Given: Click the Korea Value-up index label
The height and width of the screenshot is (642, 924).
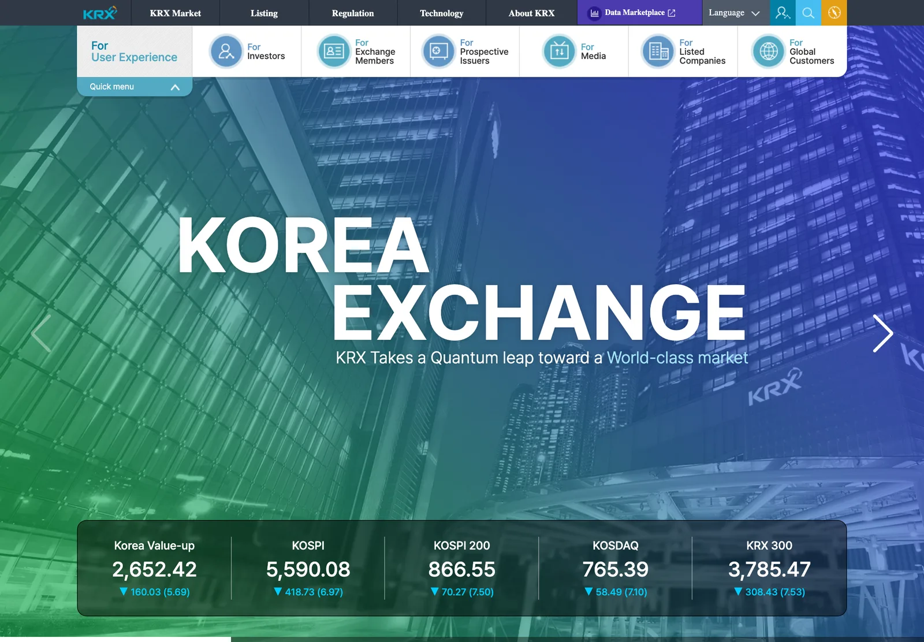Looking at the screenshot, I should click(154, 545).
